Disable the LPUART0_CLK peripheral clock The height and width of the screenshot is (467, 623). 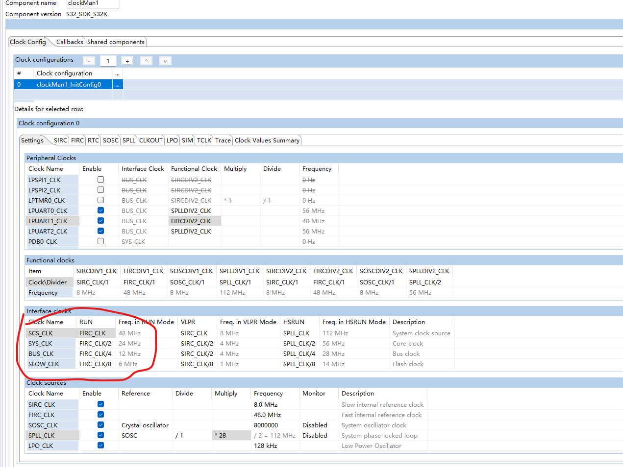click(x=100, y=210)
